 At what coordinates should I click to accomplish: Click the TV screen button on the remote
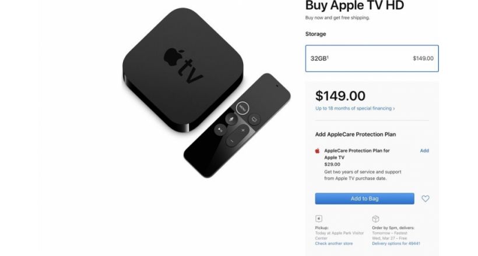[254, 119]
